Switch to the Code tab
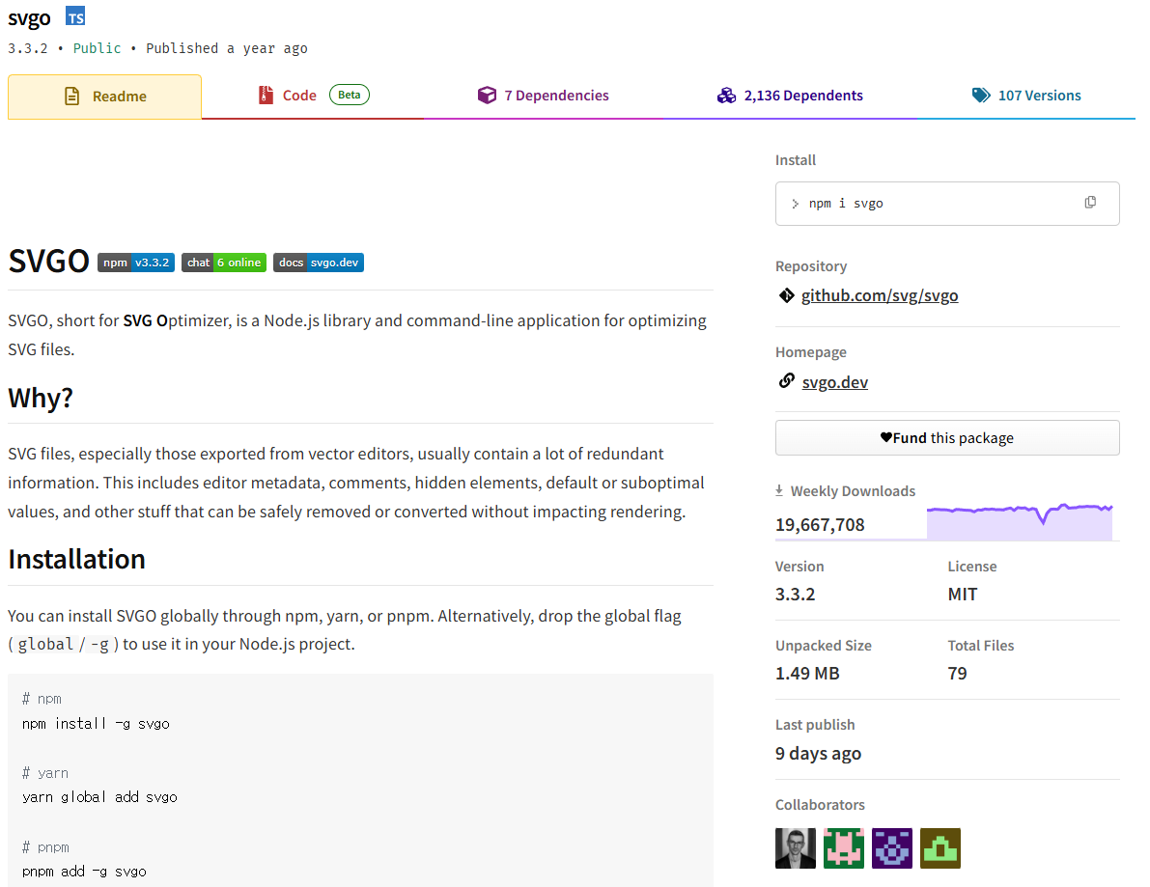This screenshot has height=887, width=1150. coord(313,96)
